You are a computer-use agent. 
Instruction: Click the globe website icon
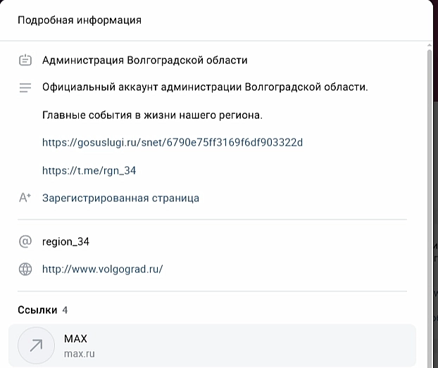coord(25,269)
